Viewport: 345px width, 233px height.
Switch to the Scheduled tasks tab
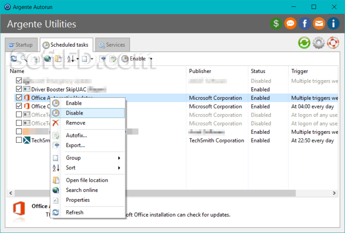click(x=66, y=45)
